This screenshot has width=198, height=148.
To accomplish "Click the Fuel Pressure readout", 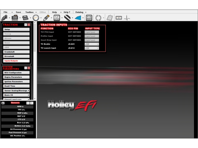I will click(17, 133).
